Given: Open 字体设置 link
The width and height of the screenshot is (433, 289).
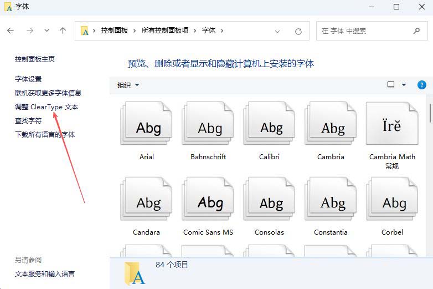Looking at the screenshot, I should pos(28,79).
